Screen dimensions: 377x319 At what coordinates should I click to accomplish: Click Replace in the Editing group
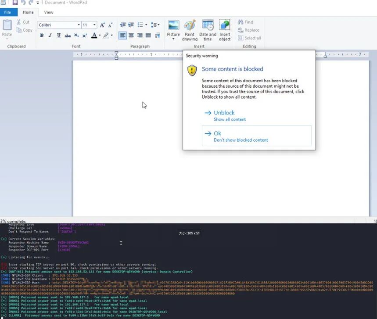(x=248, y=30)
